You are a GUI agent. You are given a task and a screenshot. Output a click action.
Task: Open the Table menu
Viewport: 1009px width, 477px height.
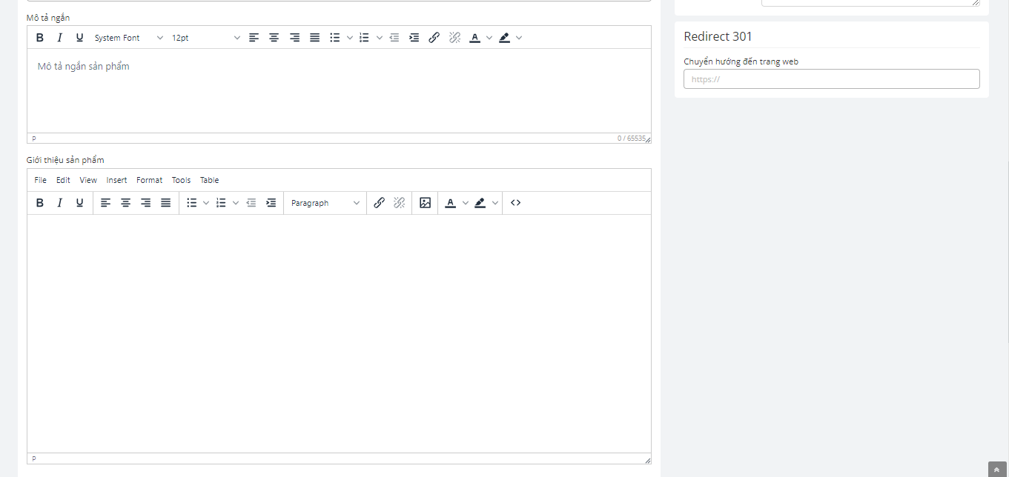[x=209, y=180]
